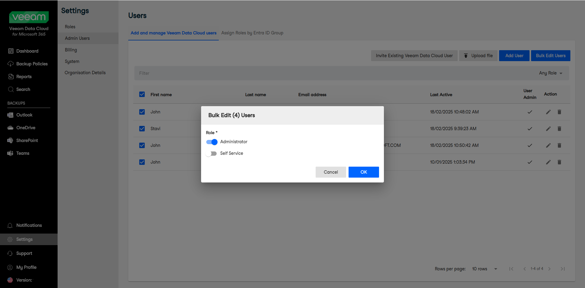Select Add and manage Veeam Data Cloud users tab
The image size is (585, 288).
coord(174,33)
